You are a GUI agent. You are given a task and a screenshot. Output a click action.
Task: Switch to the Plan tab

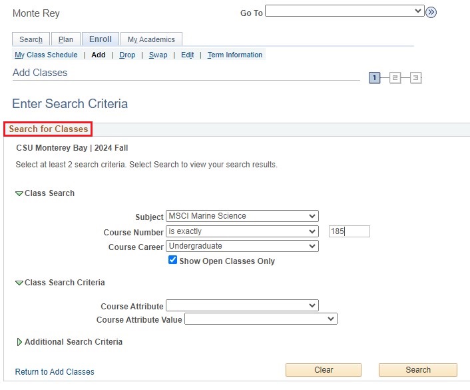66,39
